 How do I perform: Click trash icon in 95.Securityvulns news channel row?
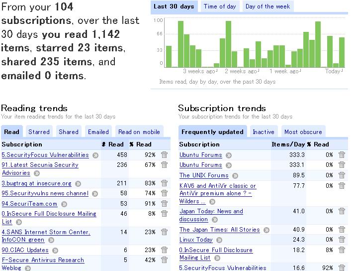[x=164, y=193]
